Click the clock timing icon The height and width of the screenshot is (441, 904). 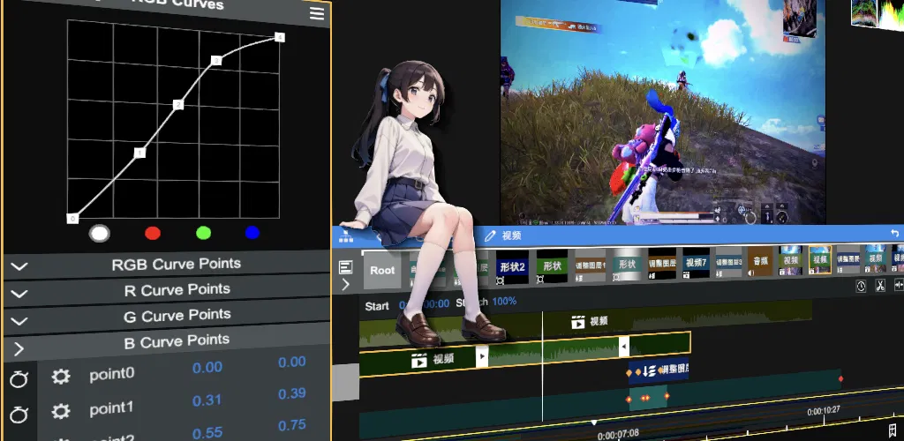pos(861,286)
